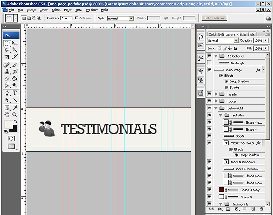Select the Eraser tool
This screenshot has height=215, width=273.
tap(7, 79)
